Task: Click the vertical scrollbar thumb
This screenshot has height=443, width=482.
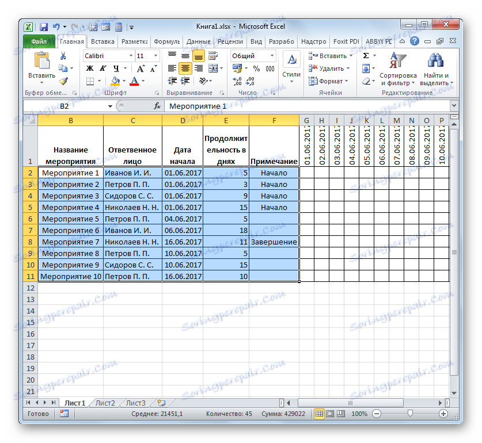Action: pyautogui.click(x=454, y=252)
